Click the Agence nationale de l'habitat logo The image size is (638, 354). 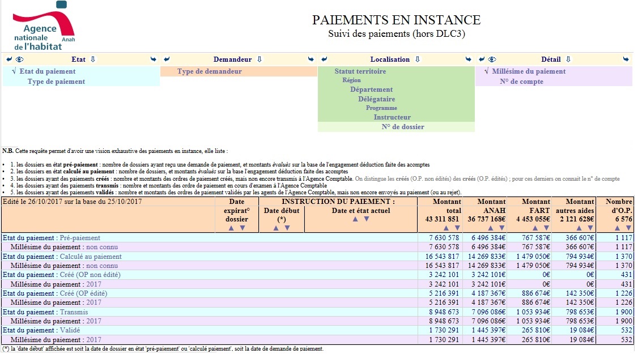tap(44, 27)
